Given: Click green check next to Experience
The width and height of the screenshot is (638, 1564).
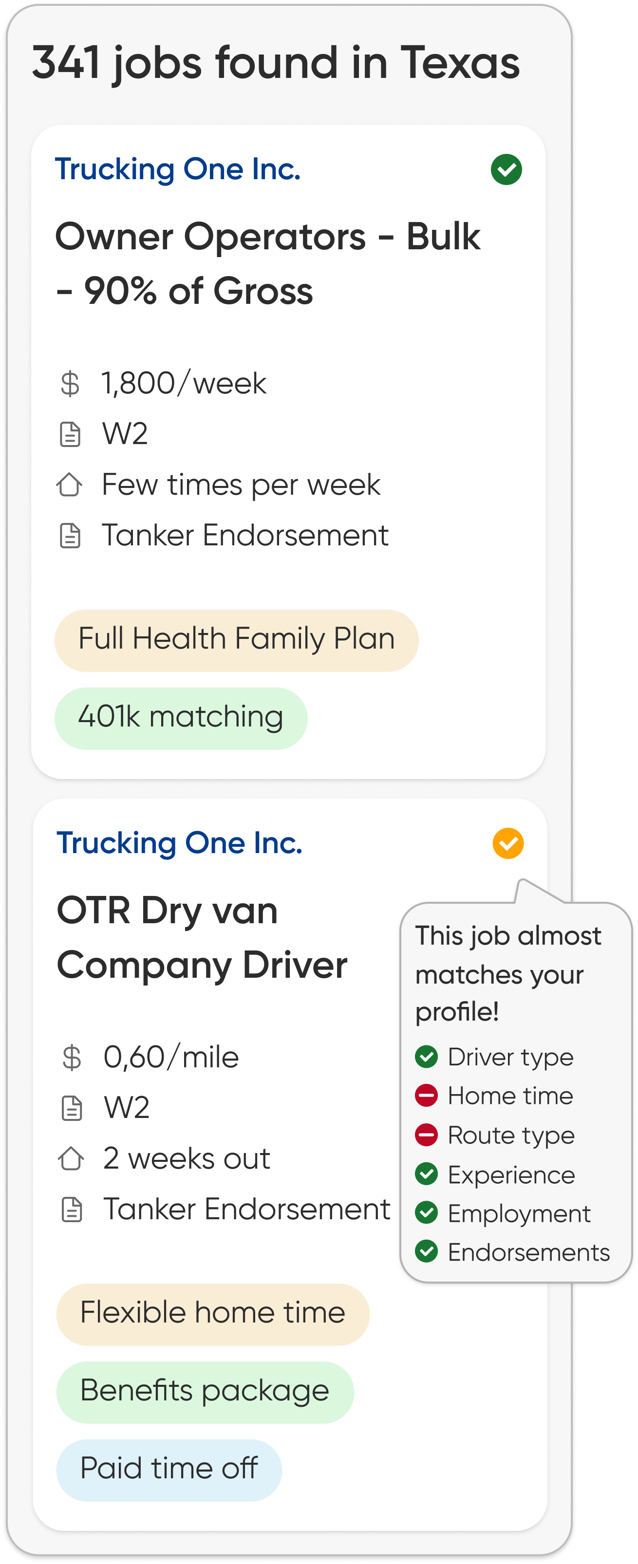Looking at the screenshot, I should [x=426, y=1174].
